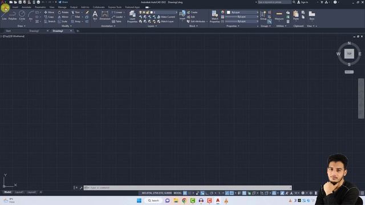Click Make Current layer button
Viewport: 365px width, 205px height.
[166, 17]
